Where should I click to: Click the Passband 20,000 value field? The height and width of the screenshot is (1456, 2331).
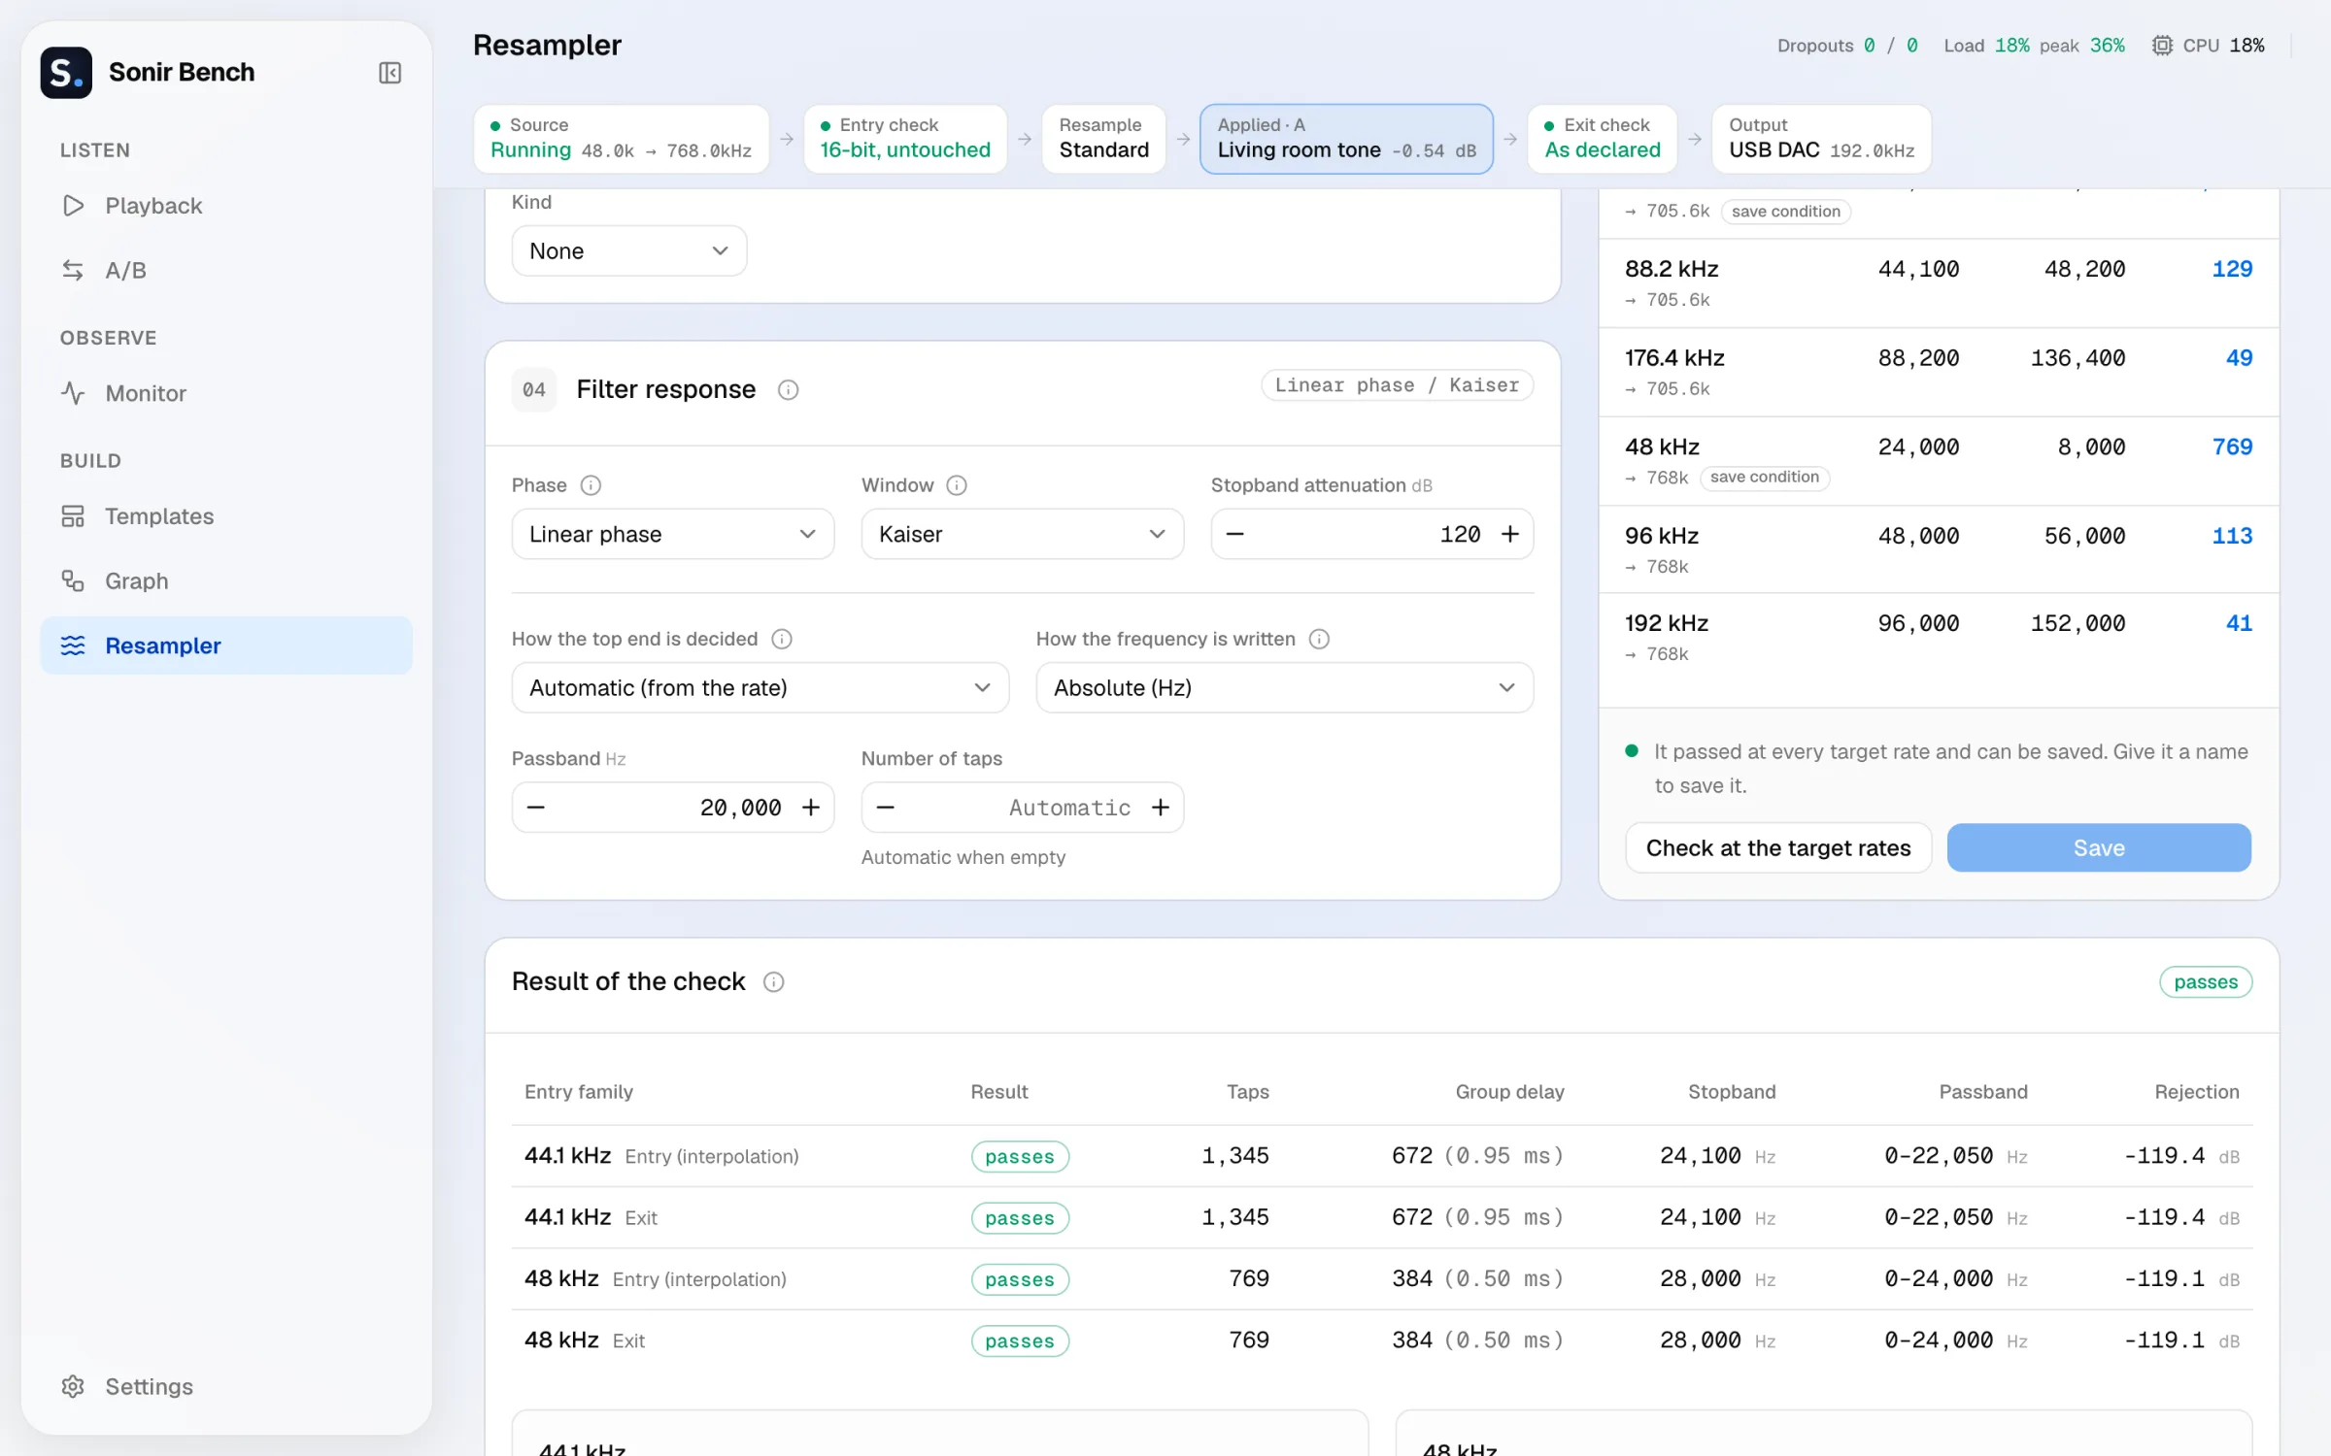(673, 808)
